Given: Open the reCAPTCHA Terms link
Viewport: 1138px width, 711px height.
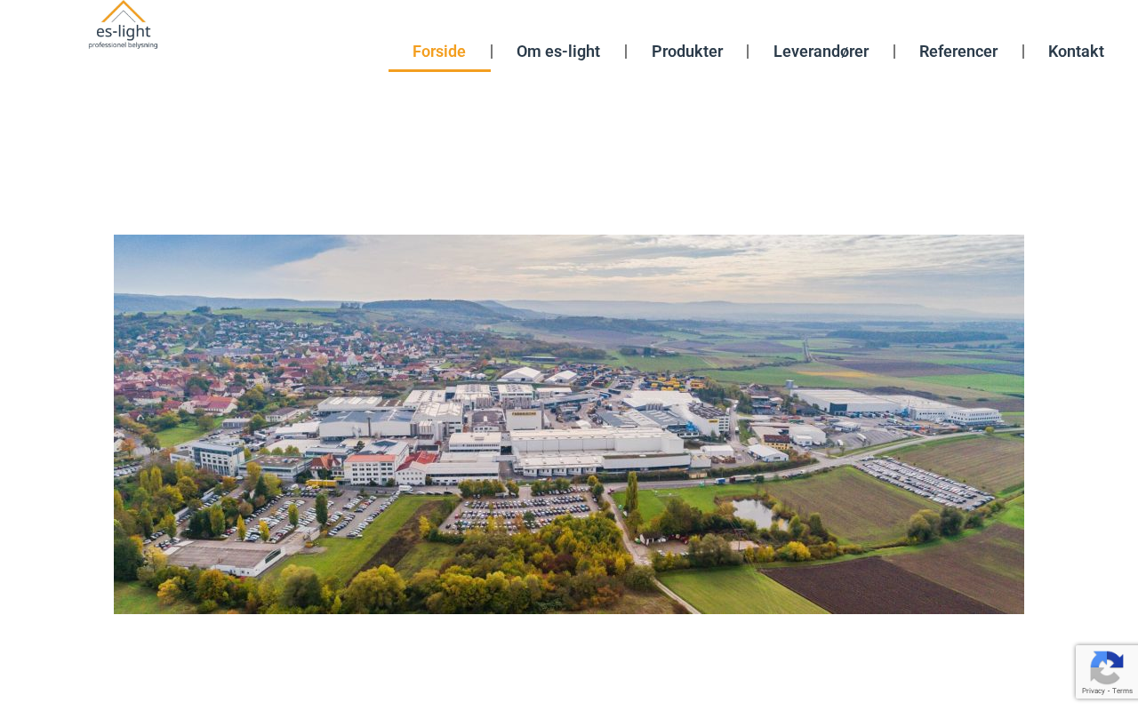Looking at the screenshot, I should tap(1122, 691).
